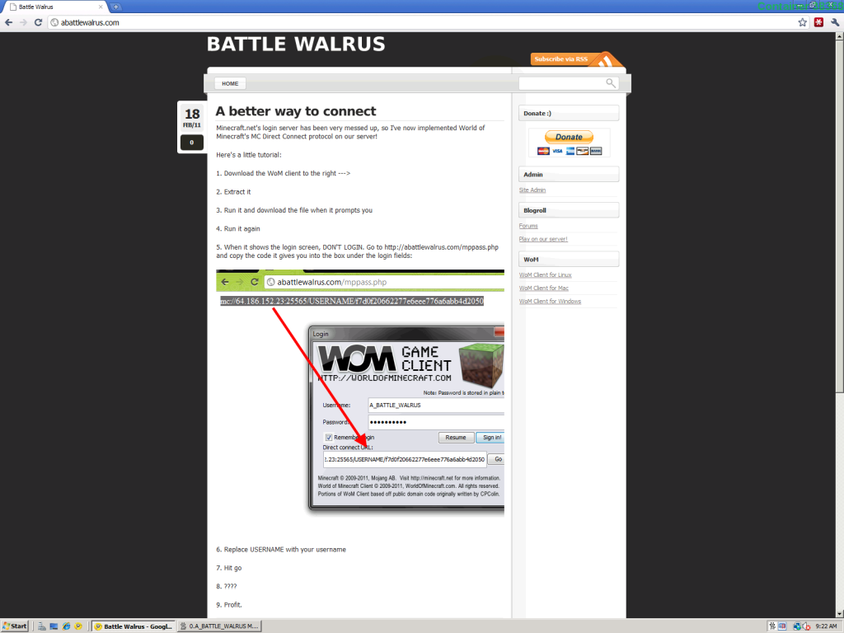Open the Windows Start menu

coord(15,626)
